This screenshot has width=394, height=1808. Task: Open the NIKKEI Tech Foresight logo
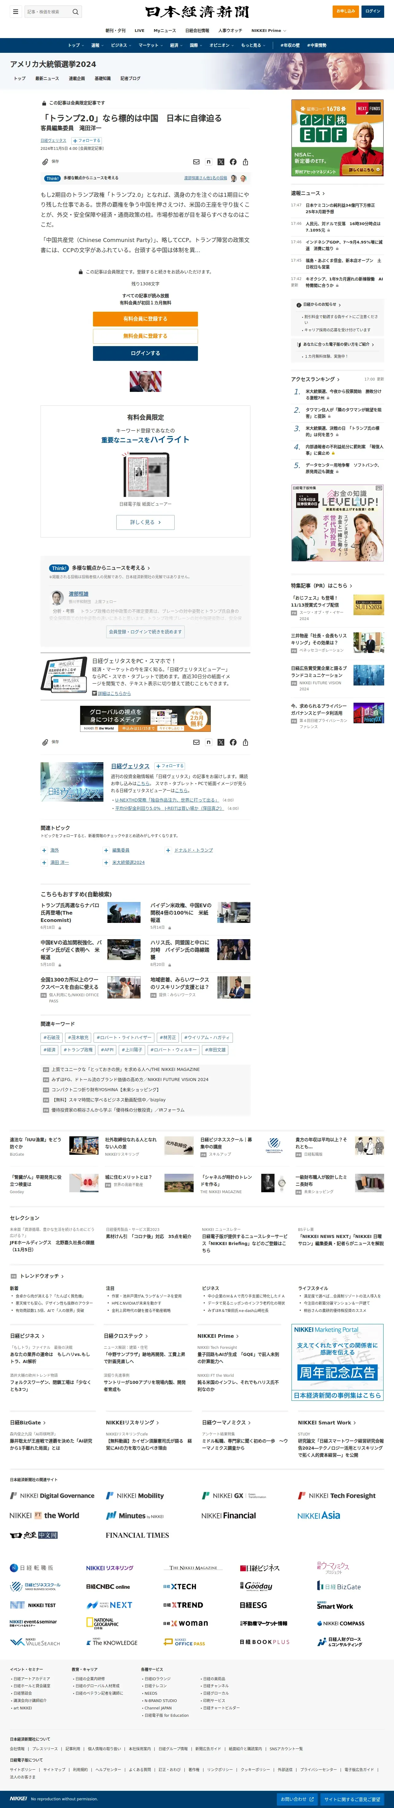[337, 1495]
